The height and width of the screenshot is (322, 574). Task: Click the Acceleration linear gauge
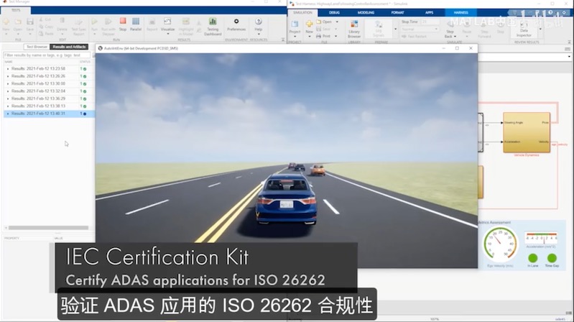(x=541, y=239)
